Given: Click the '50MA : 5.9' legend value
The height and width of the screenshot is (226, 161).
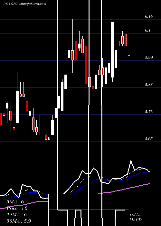Looking at the screenshot, I should click(19, 221).
